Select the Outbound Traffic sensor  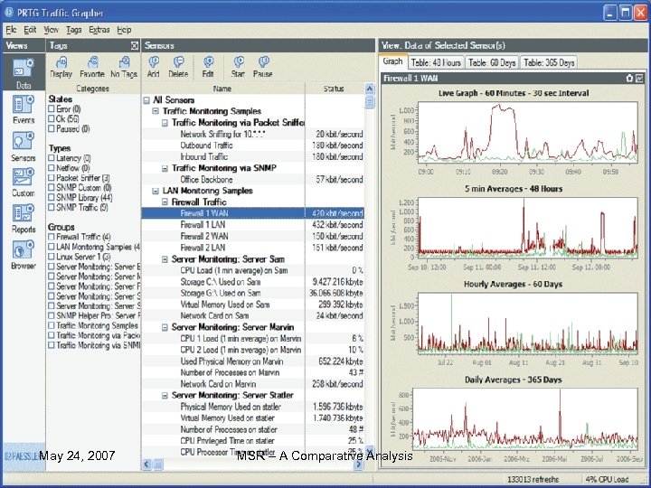point(253,145)
